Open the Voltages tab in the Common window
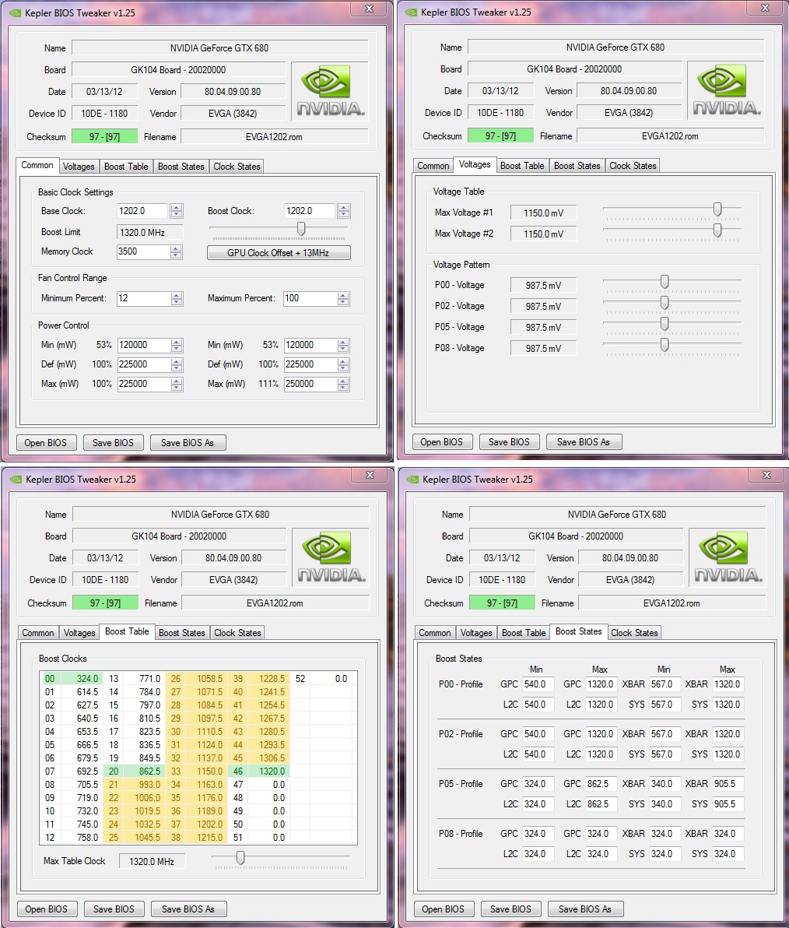This screenshot has width=789, height=928. 79,167
